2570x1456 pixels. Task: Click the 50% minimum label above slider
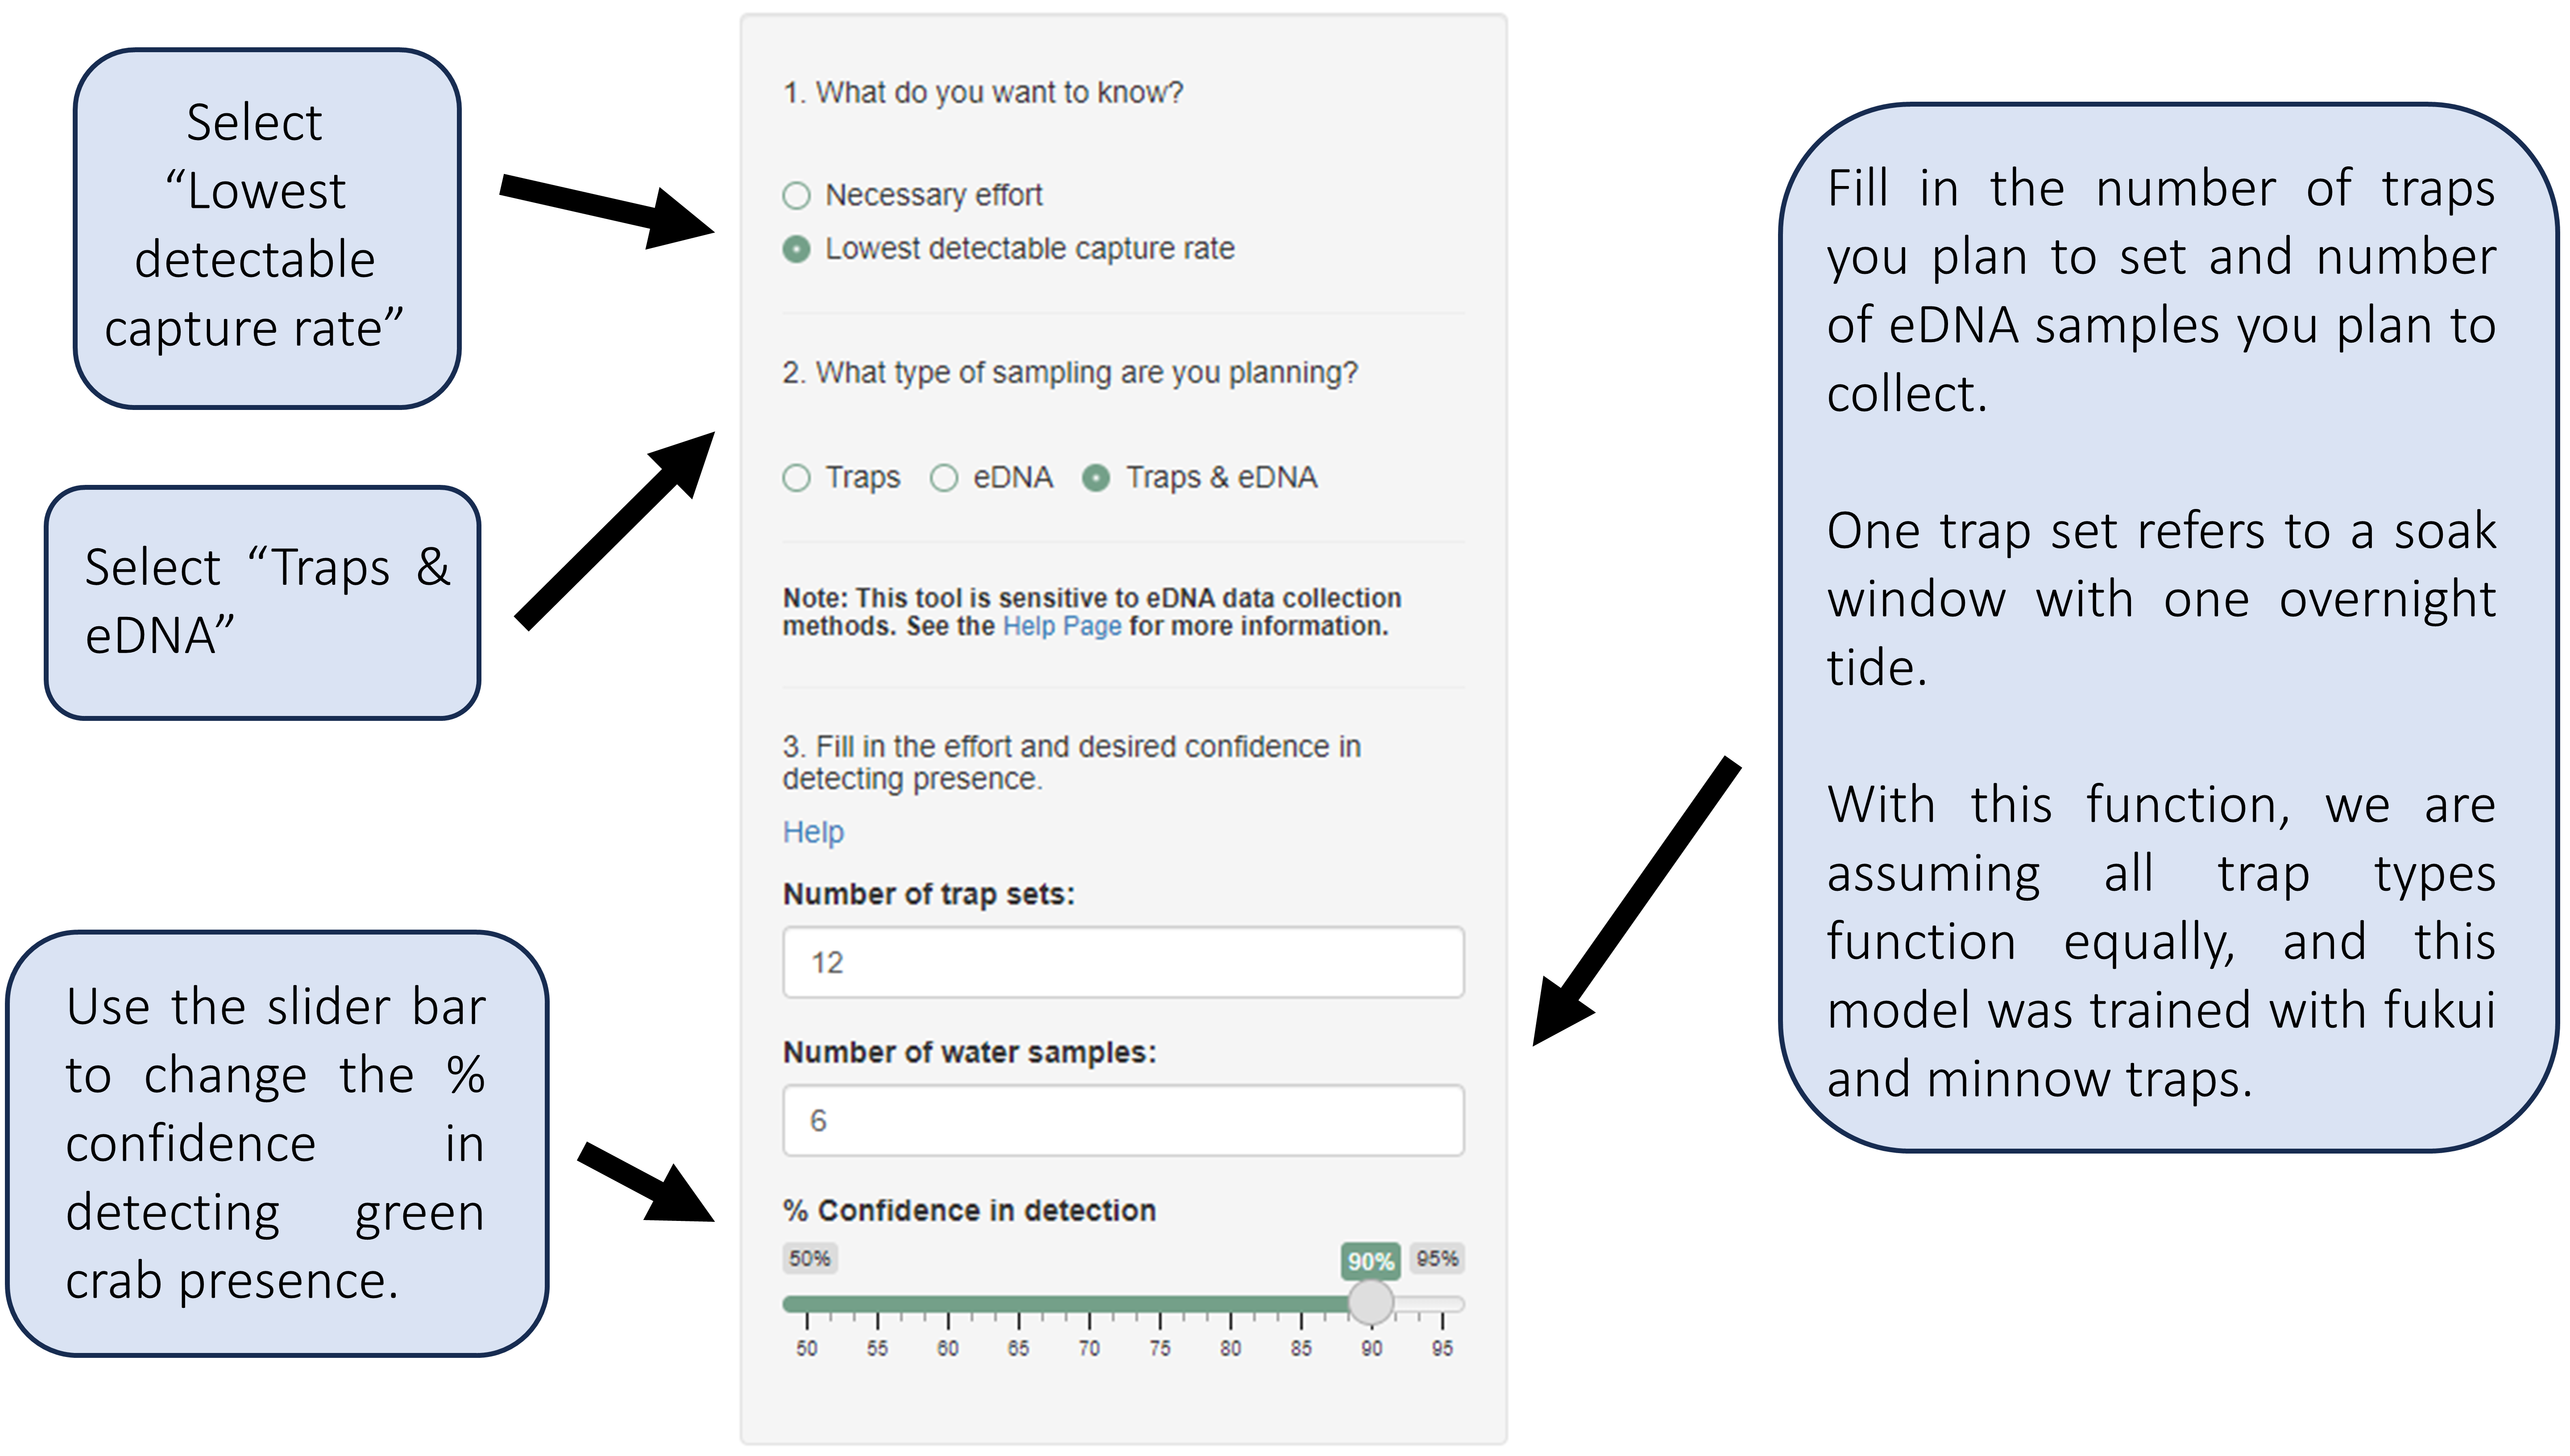(810, 1258)
